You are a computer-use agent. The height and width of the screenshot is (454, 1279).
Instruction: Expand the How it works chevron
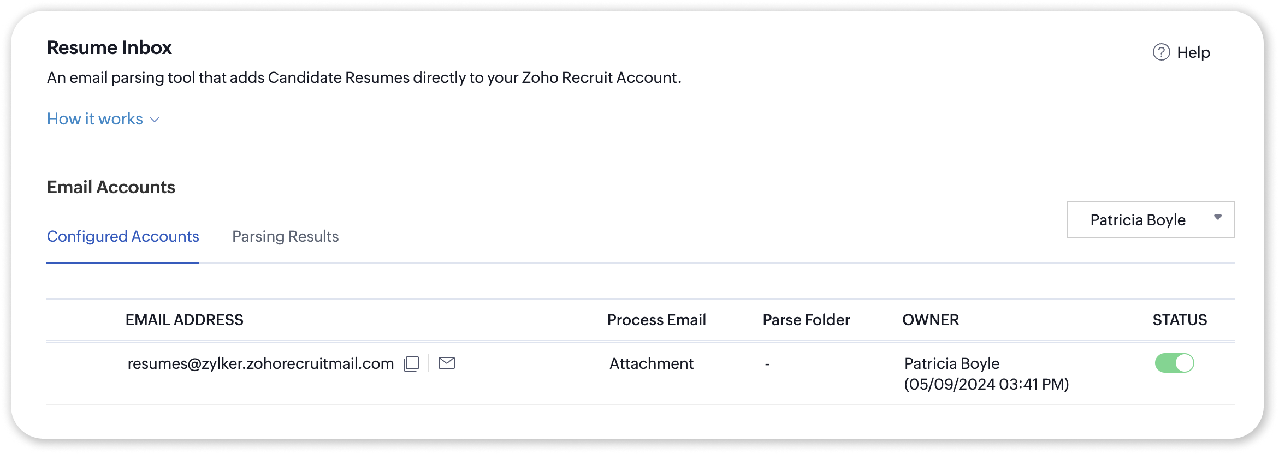(x=155, y=120)
